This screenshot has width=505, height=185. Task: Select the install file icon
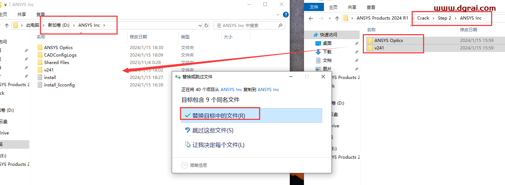pyautogui.click(x=40, y=77)
